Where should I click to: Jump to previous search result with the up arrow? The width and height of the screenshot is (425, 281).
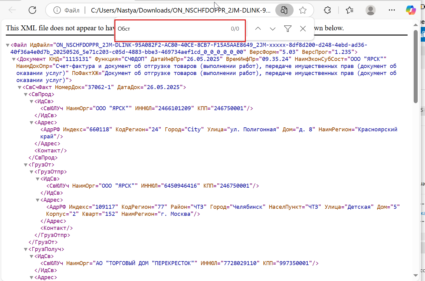tap(258, 28)
